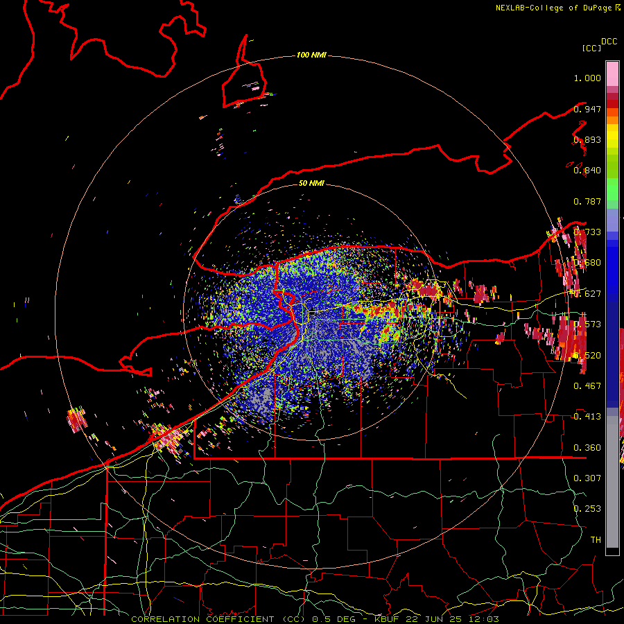Click the 0.253 scale value

coord(587,509)
